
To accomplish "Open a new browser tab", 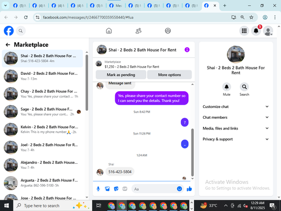I will point(224,6).
